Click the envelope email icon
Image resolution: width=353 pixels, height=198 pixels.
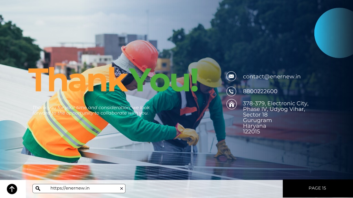tap(231, 76)
